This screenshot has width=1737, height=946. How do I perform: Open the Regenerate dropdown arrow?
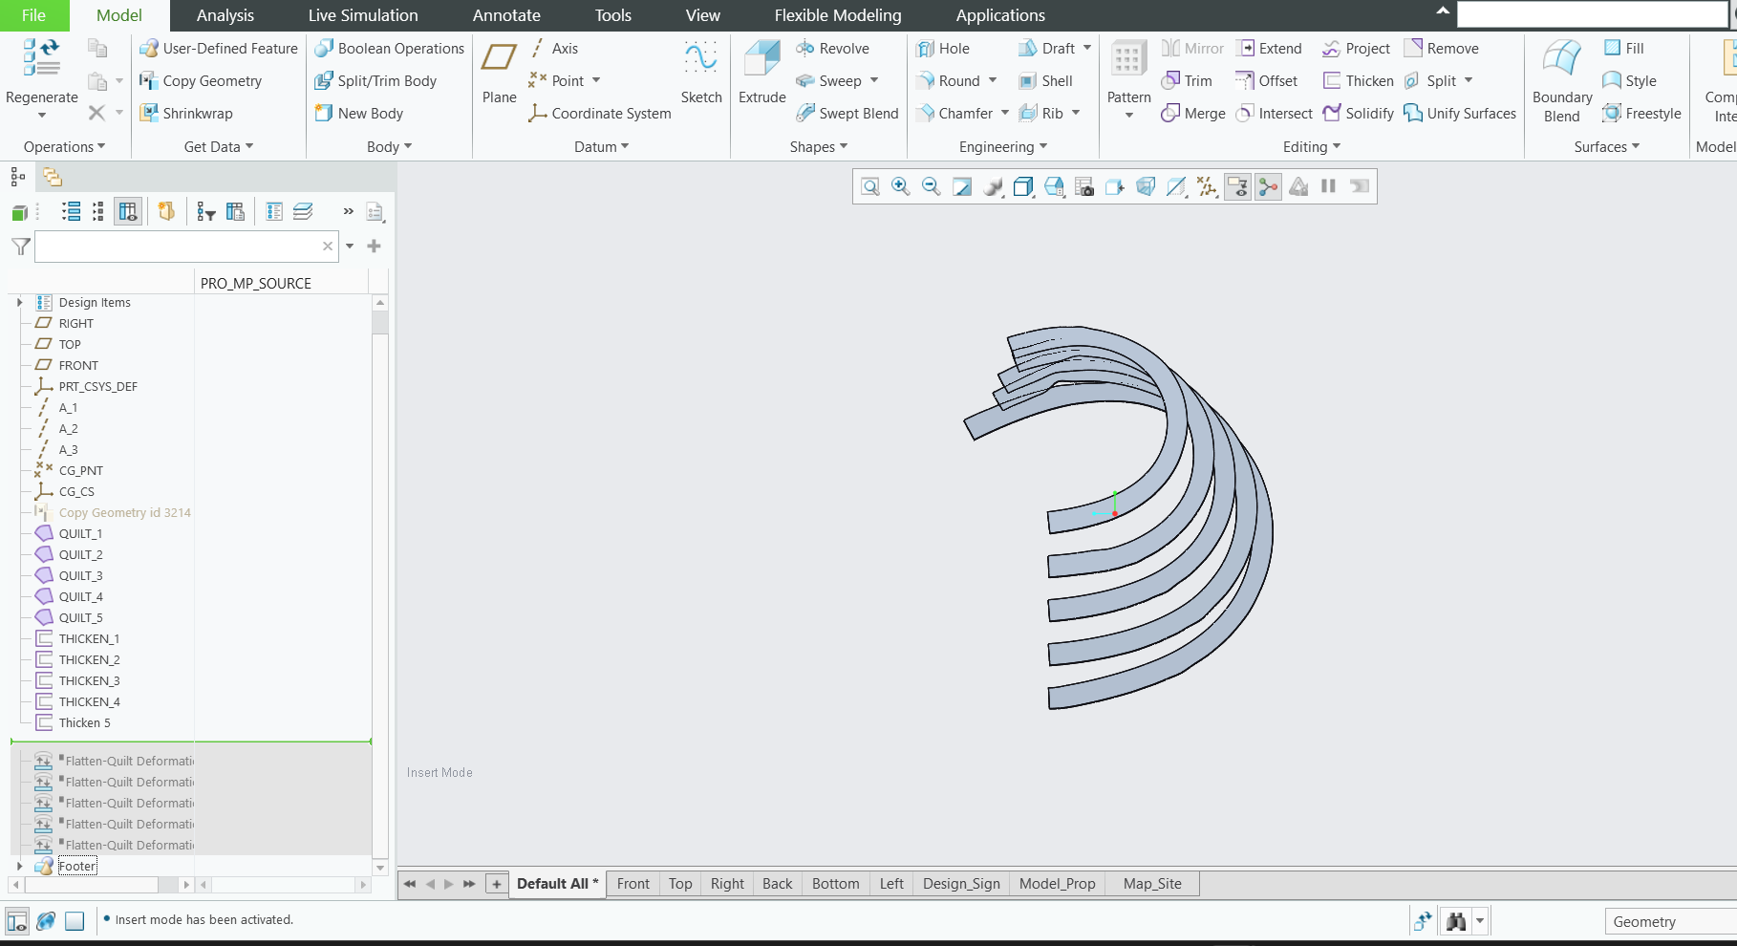40,113
